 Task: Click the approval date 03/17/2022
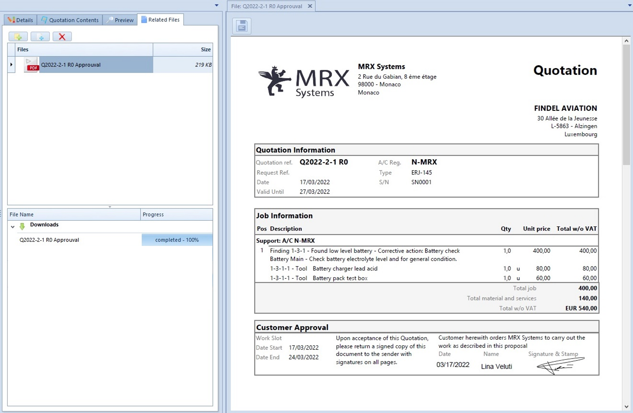(453, 365)
